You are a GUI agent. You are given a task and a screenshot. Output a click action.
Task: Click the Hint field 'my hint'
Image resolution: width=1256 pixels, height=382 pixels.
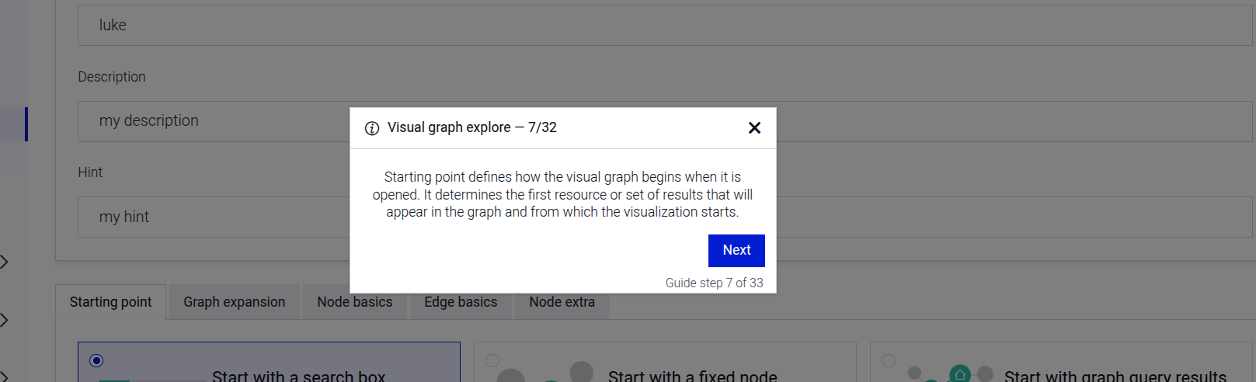[x=210, y=217]
